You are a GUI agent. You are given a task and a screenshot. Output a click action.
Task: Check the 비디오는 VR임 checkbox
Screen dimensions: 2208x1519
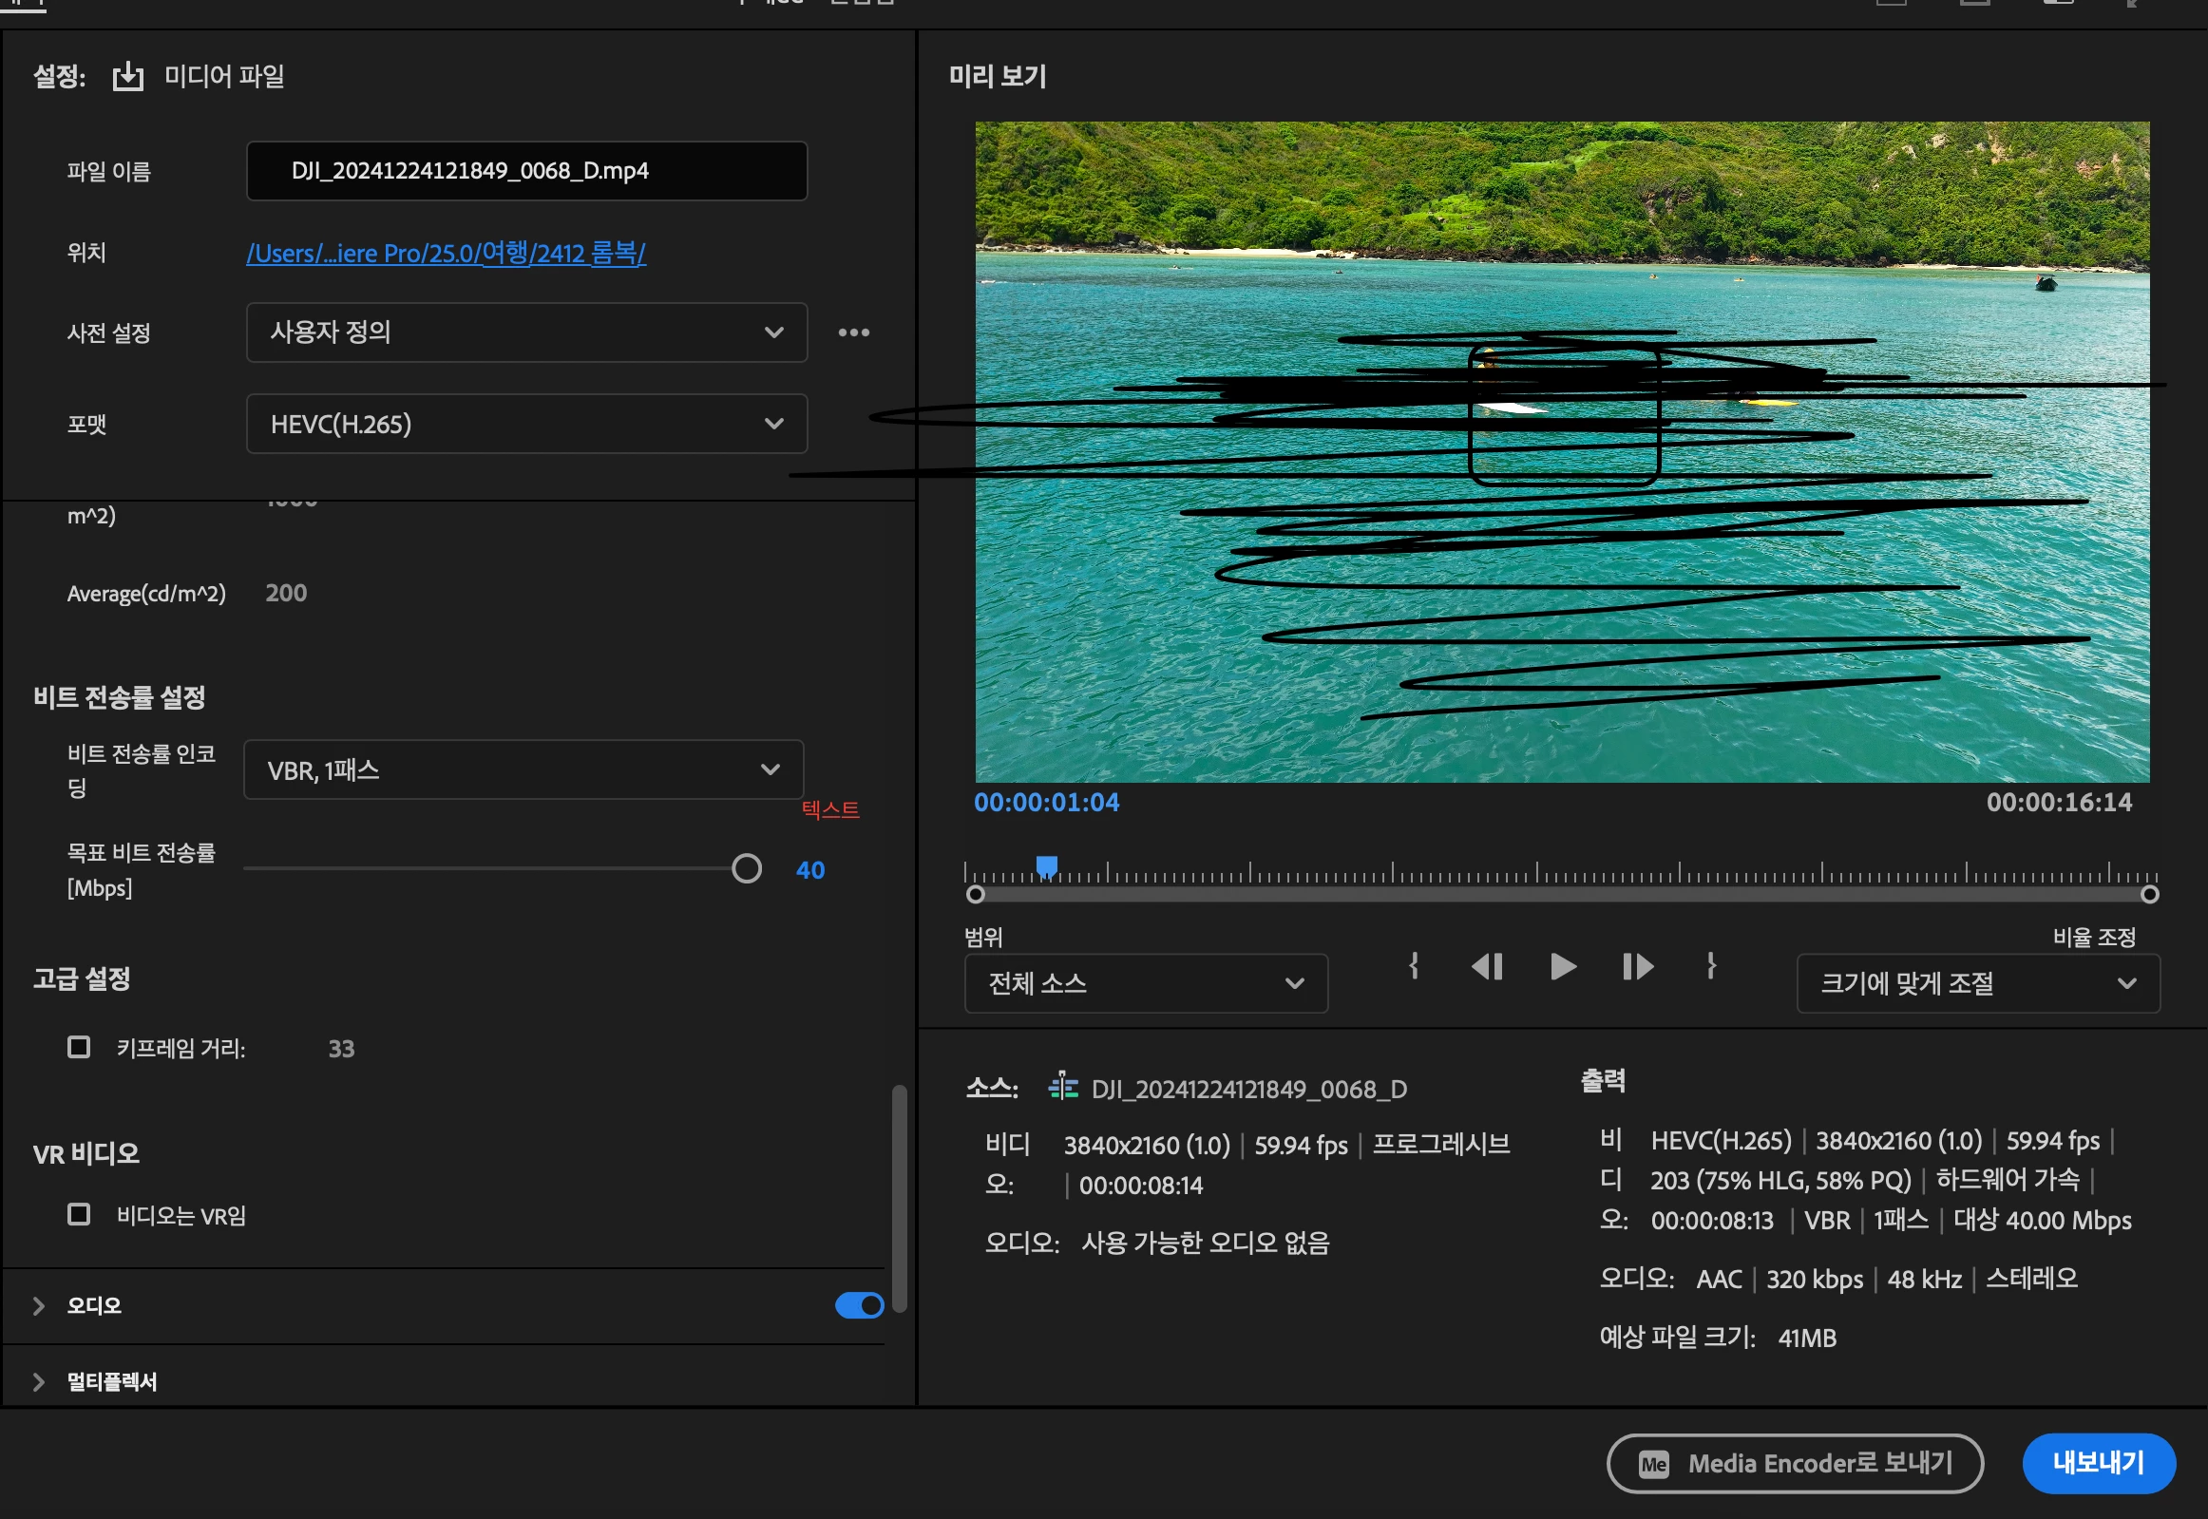[79, 1214]
